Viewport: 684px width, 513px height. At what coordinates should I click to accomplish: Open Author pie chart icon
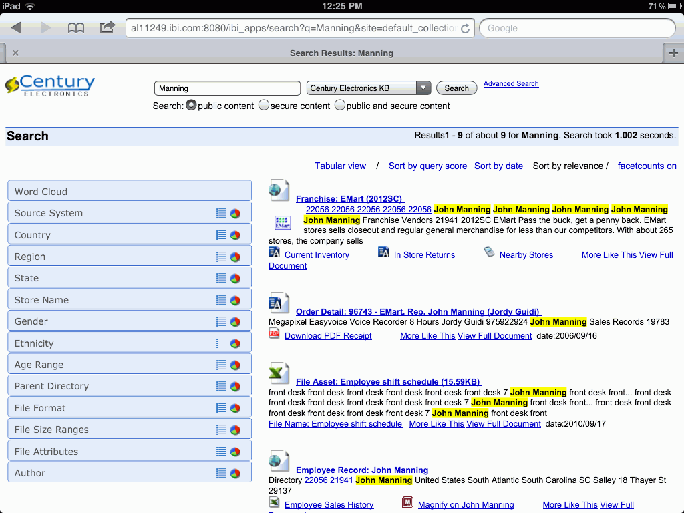[x=236, y=473]
